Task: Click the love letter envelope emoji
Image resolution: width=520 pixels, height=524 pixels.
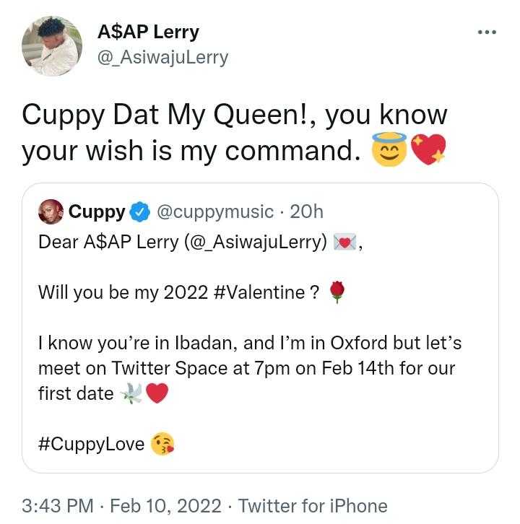Action: coord(344,242)
